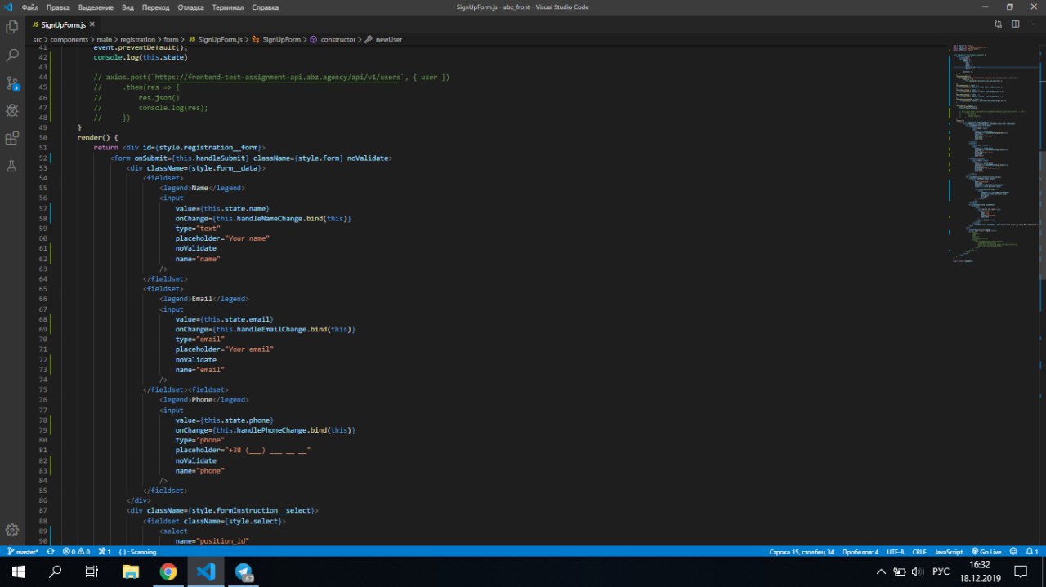Toggle Go Live server in status bar
Image resolution: width=1046 pixels, height=587 pixels.
tap(986, 552)
